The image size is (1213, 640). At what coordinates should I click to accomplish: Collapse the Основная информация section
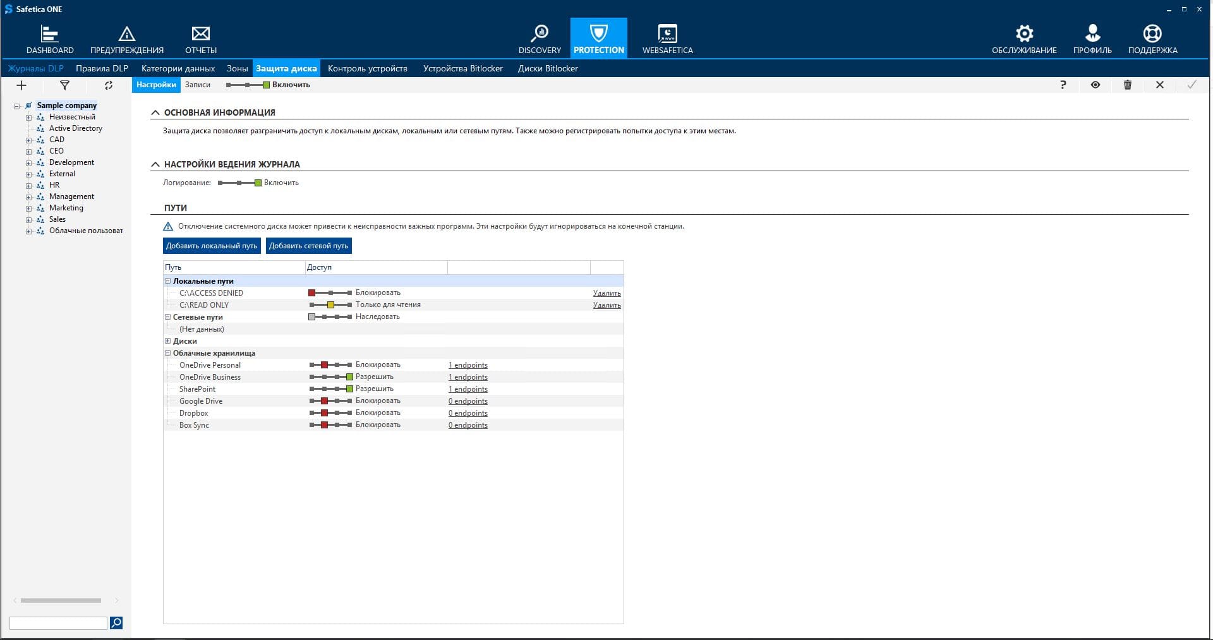[155, 112]
